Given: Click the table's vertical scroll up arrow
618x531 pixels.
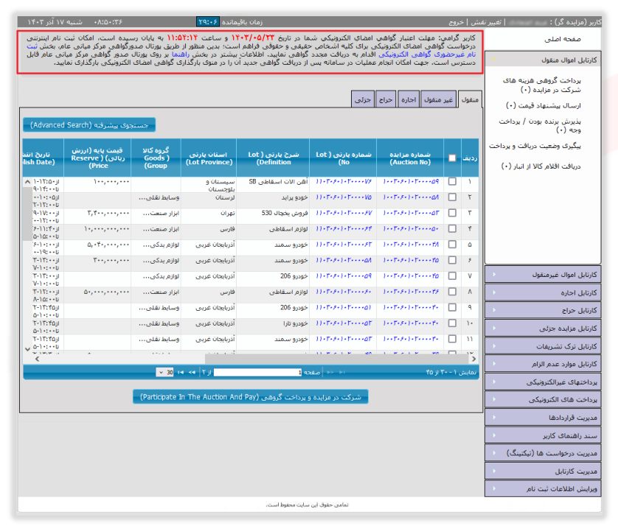Looking at the screenshot, I should 27,182.
